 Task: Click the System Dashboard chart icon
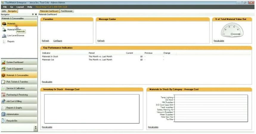click(x=4, y=62)
